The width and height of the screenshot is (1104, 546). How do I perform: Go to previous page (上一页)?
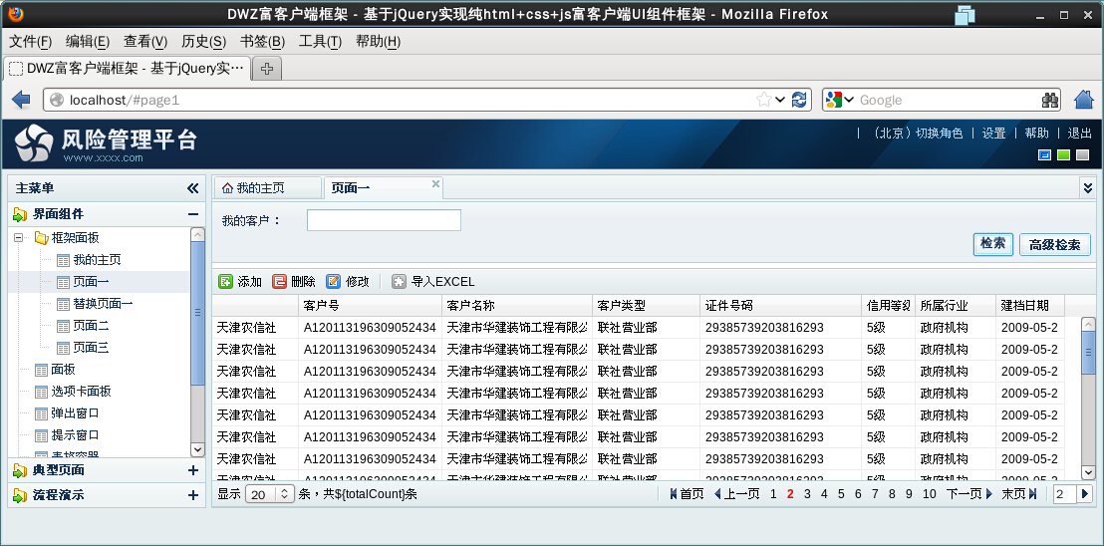pos(736,494)
